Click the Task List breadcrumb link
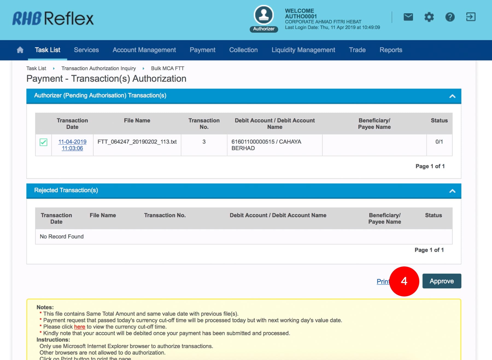The width and height of the screenshot is (492, 360). (36, 68)
